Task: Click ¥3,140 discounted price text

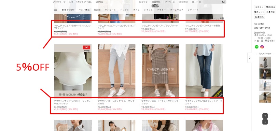Action: point(110,109)
